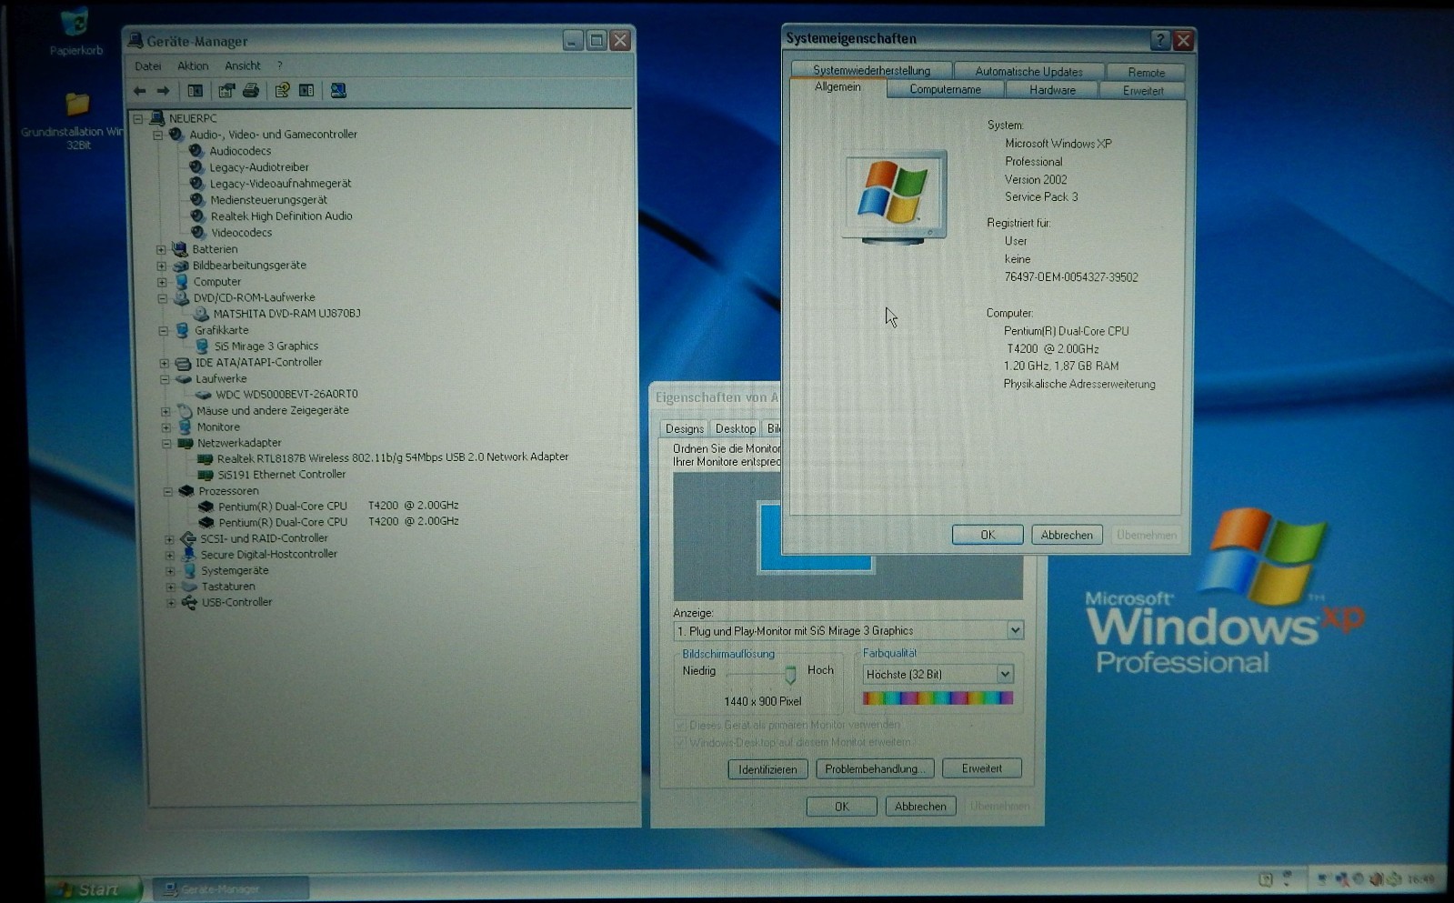This screenshot has width=1454, height=903.
Task: Expand SCSI- und RAID-Controller node
Action: click(169, 538)
